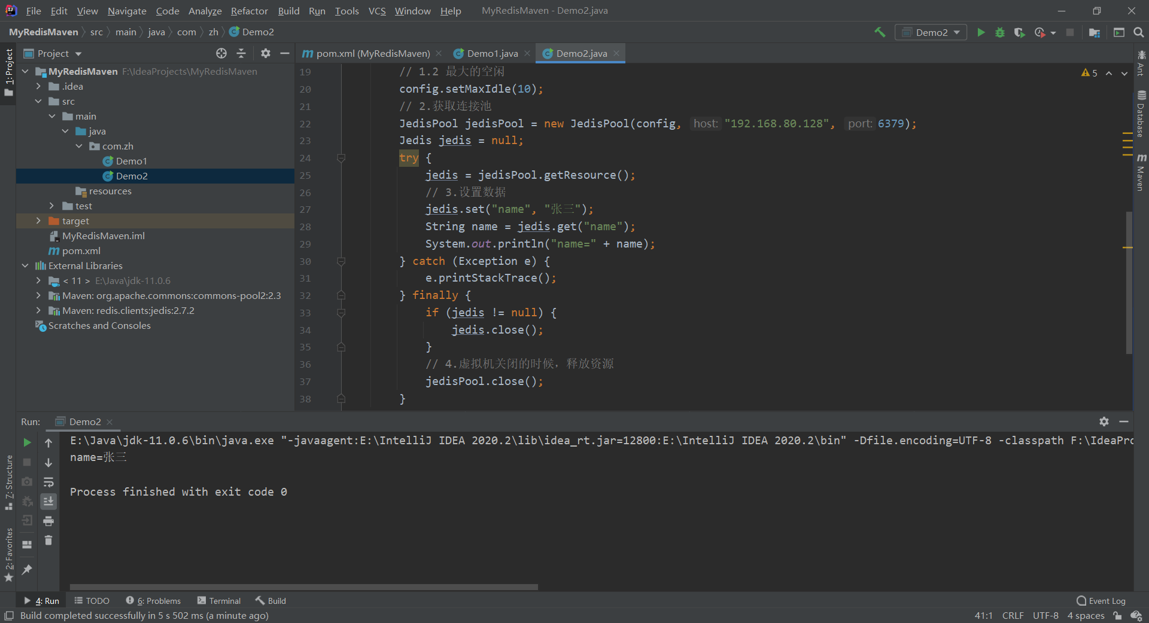This screenshot has width=1149, height=623.
Task: Toggle fold marker on try line 24
Action: [341, 158]
